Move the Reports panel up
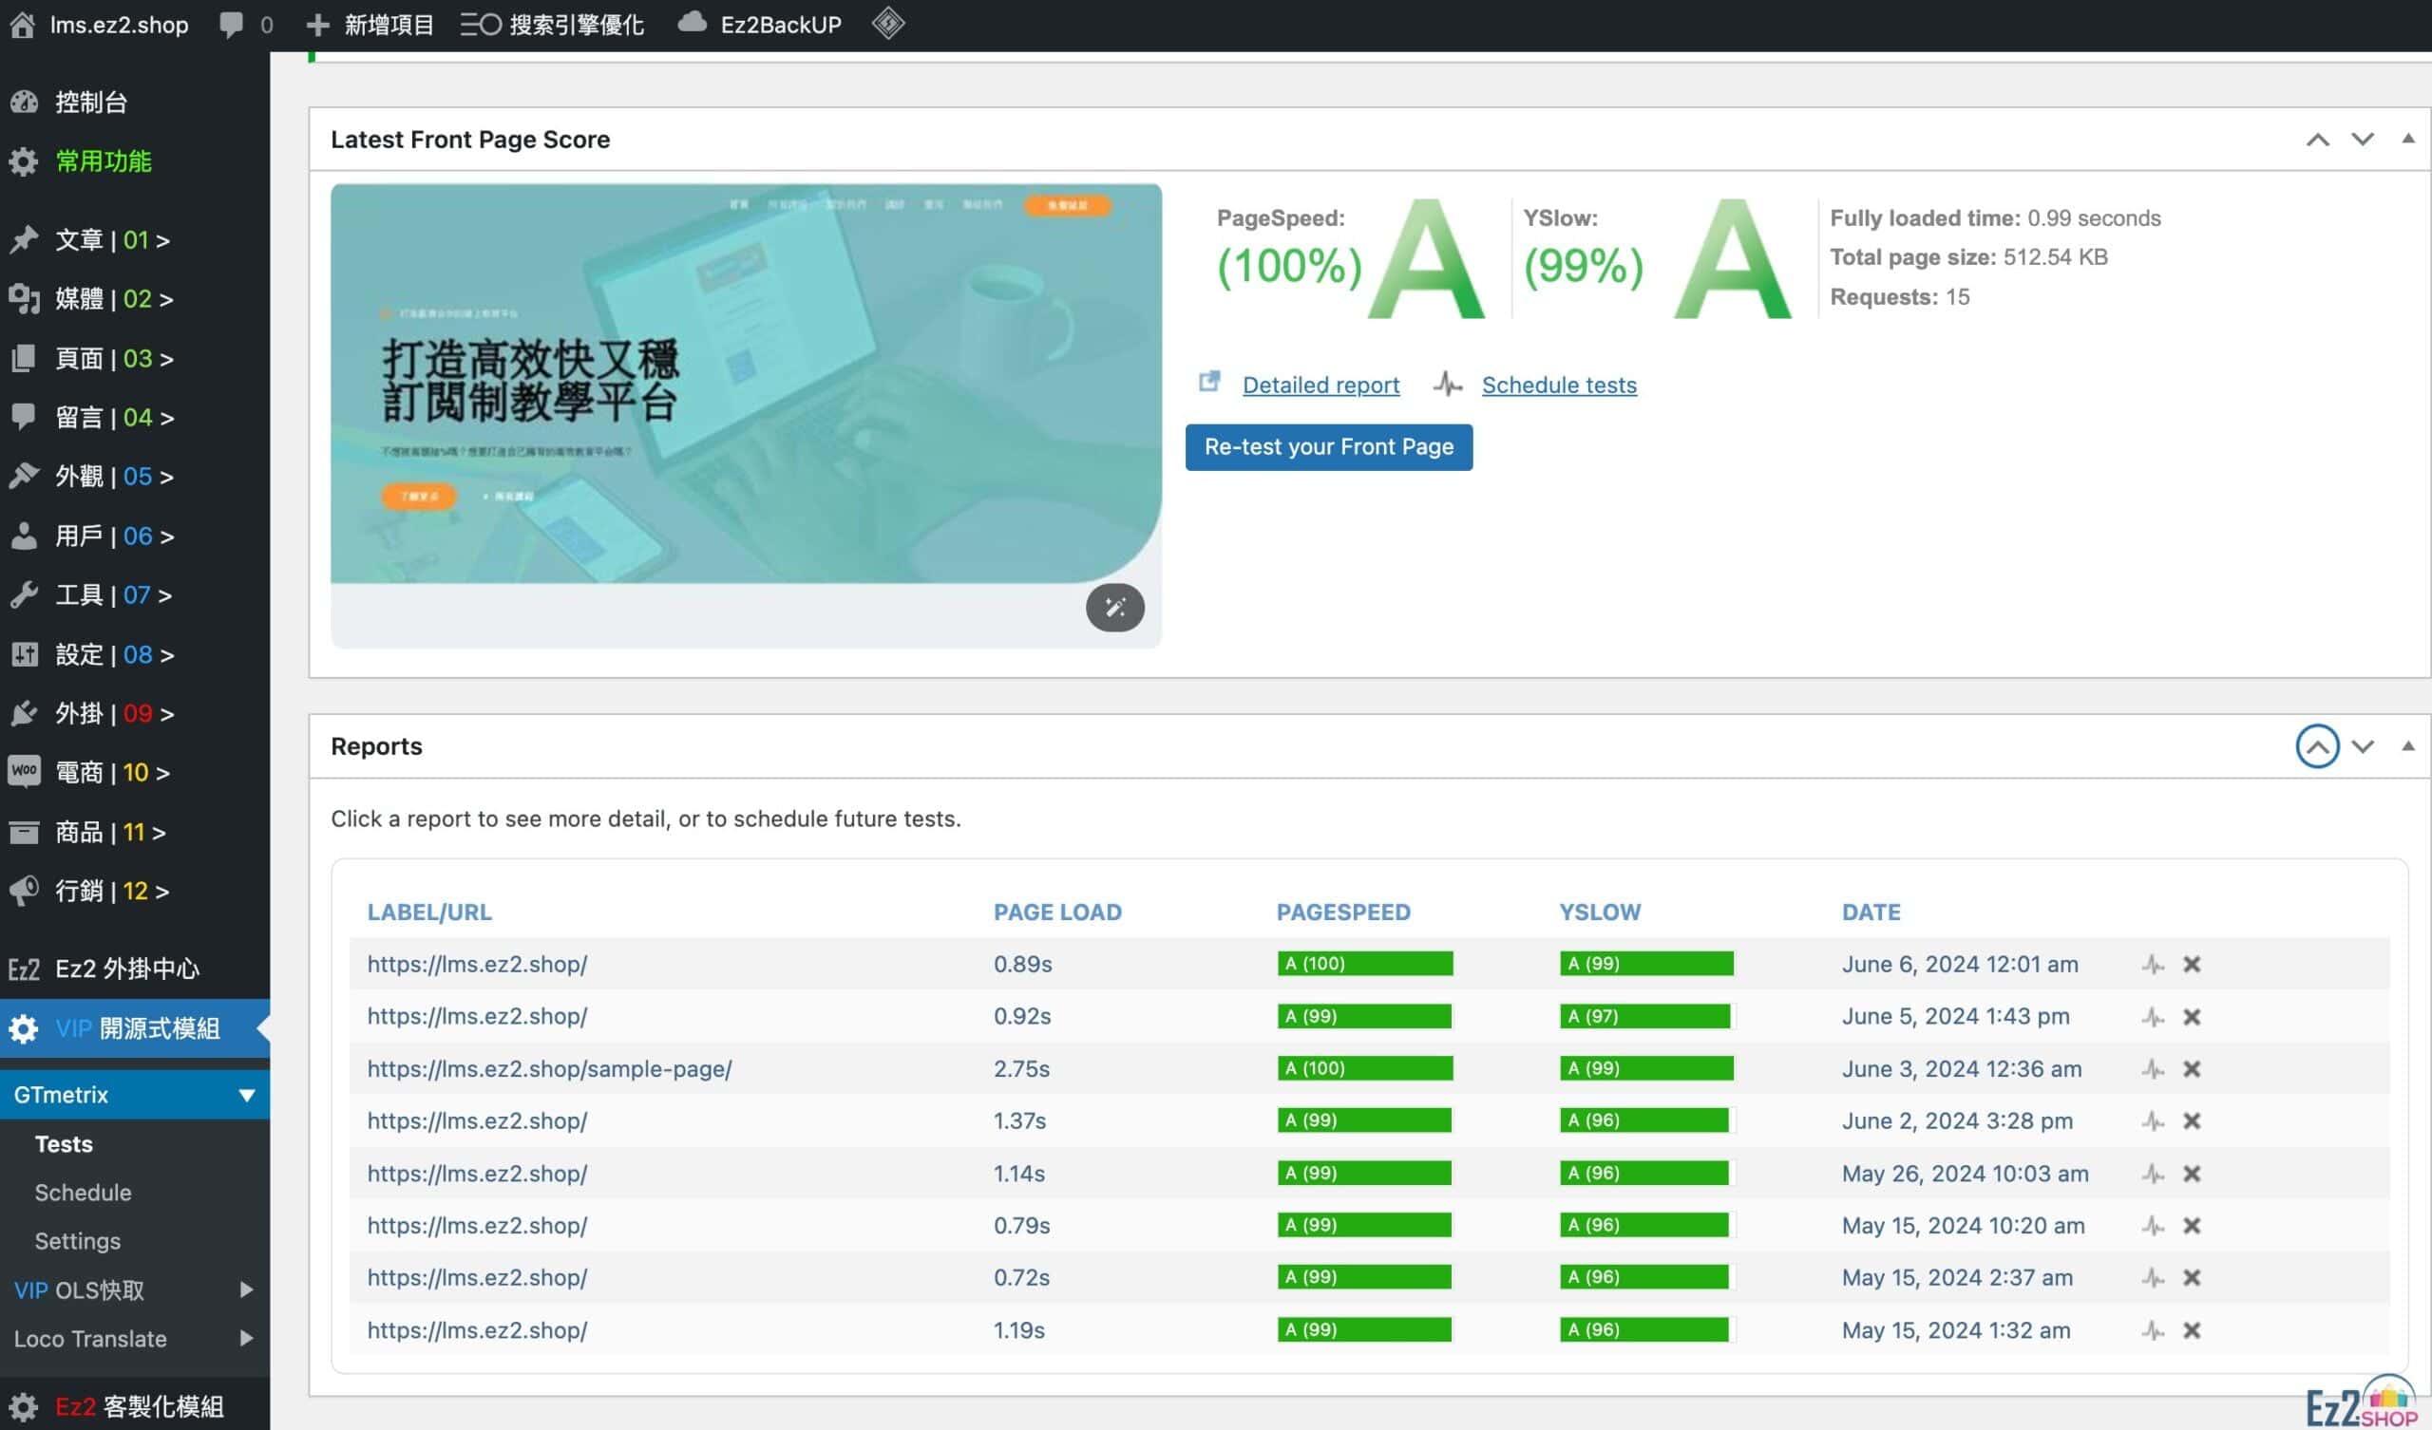Viewport: 2432px width, 1430px height. [2317, 746]
